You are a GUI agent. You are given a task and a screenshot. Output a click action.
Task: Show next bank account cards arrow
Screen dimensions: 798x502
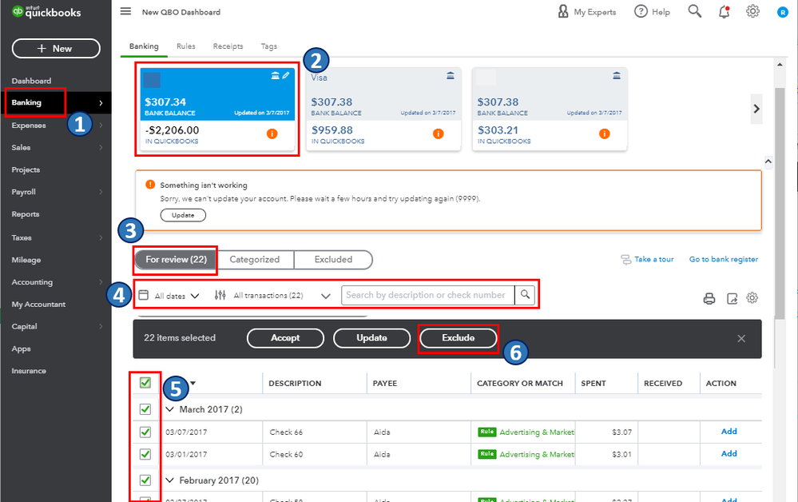[x=756, y=109]
